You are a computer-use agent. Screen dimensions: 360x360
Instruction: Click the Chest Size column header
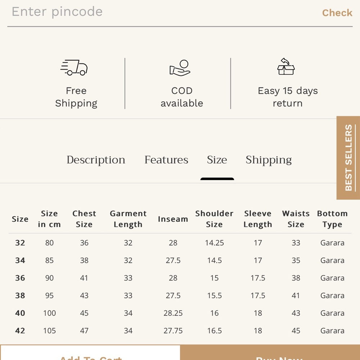(84, 219)
